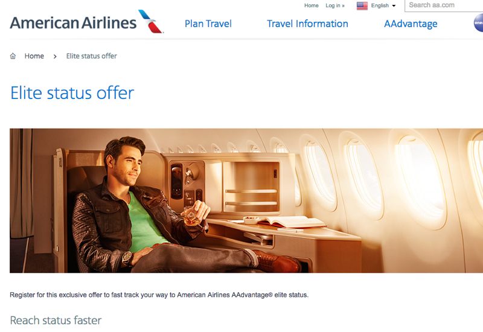Viewport: 483px width, 332px height.
Task: Click the American Airlines eagle tail logo
Action: pos(150,21)
